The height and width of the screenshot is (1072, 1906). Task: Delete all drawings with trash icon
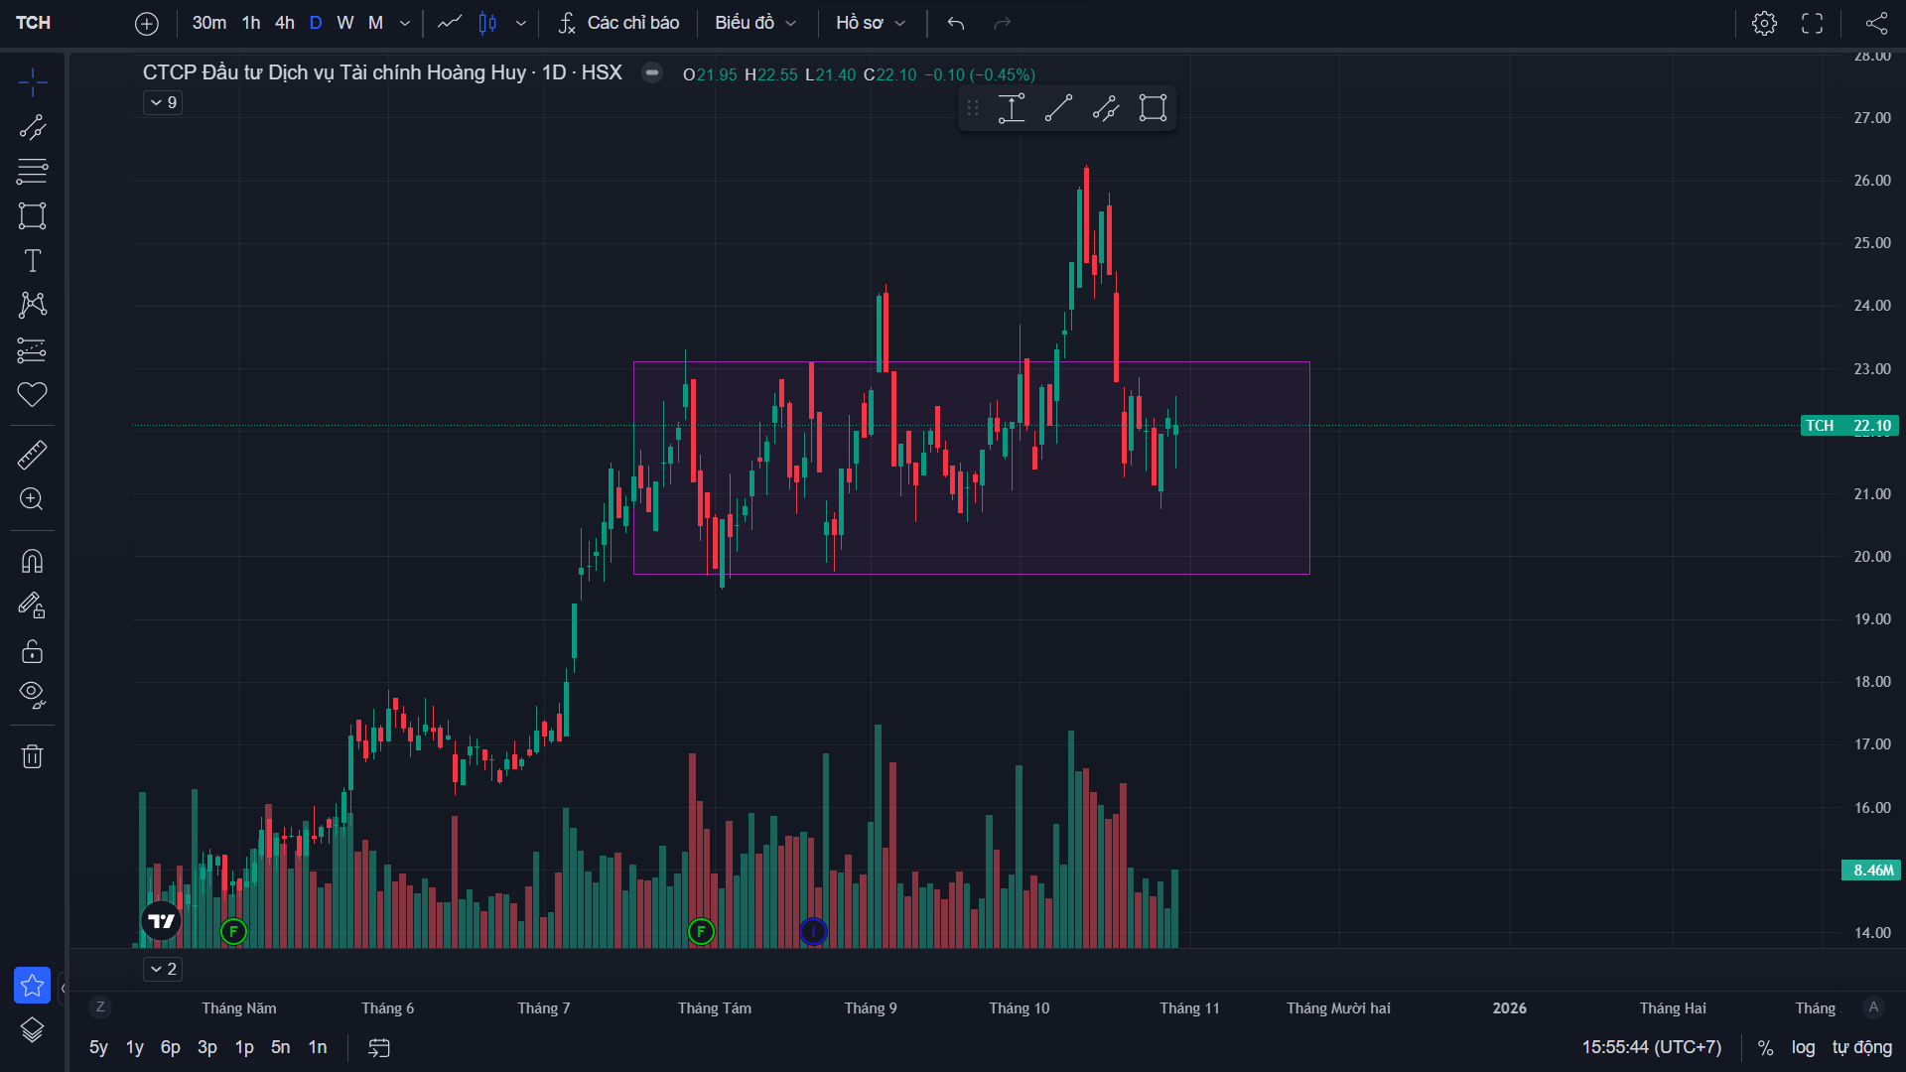tap(32, 757)
